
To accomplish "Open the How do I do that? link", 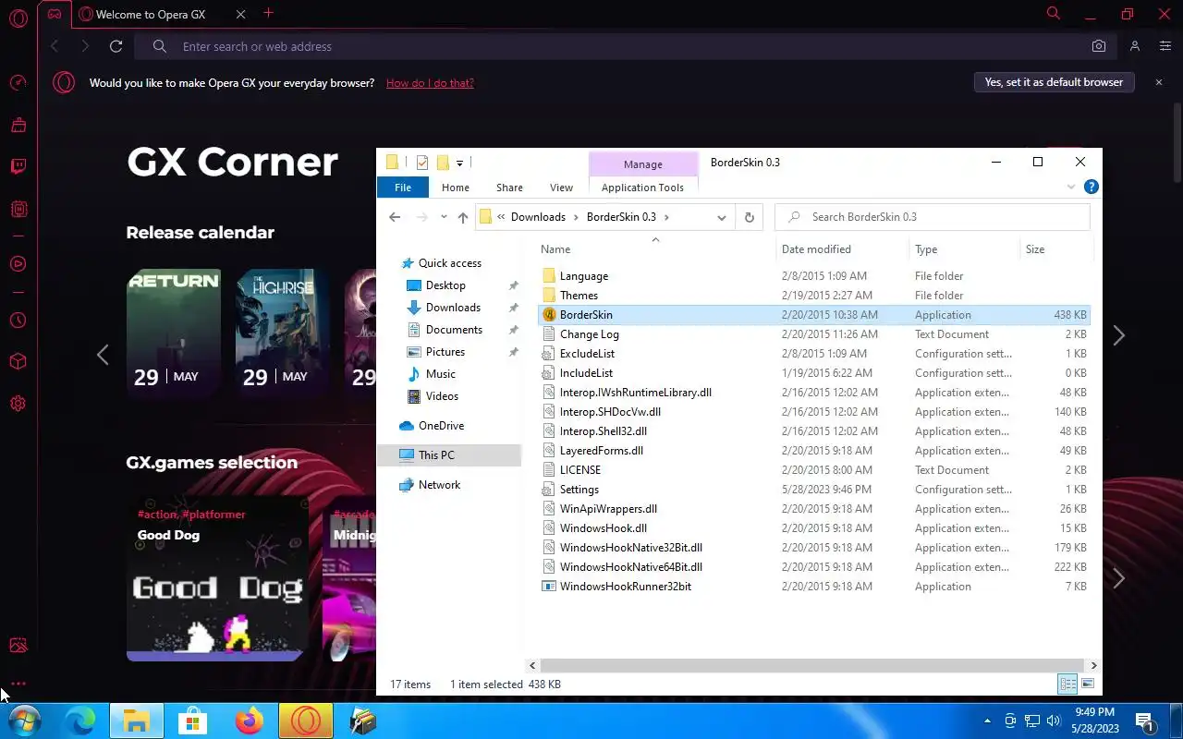I will (430, 83).
